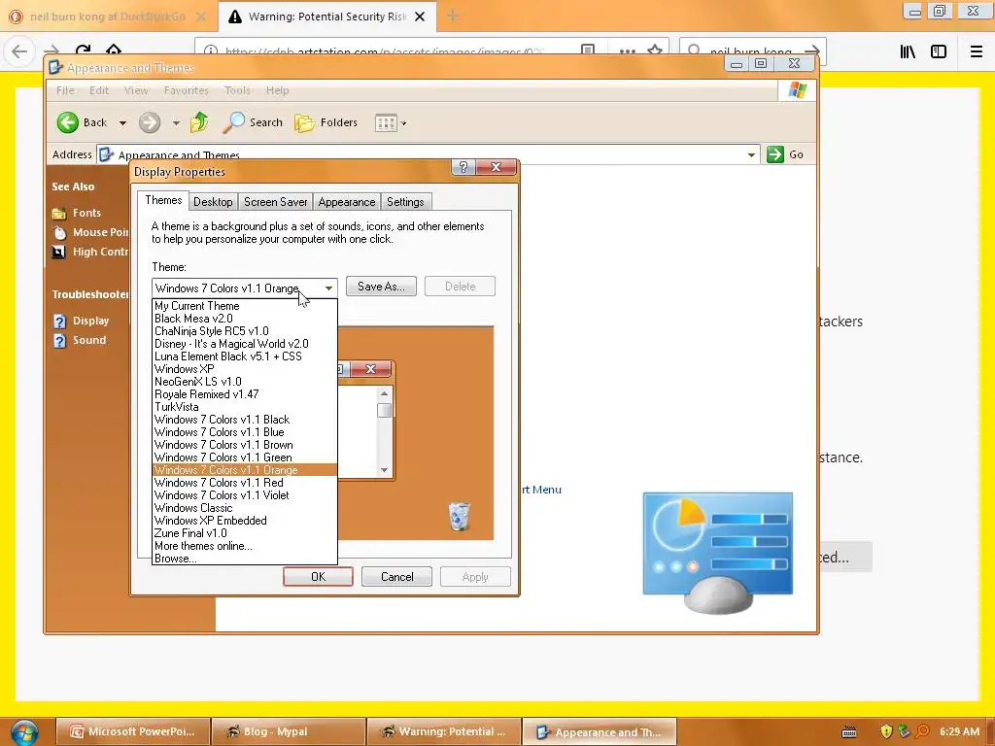Expand the Back button history dropdown

coord(123,123)
